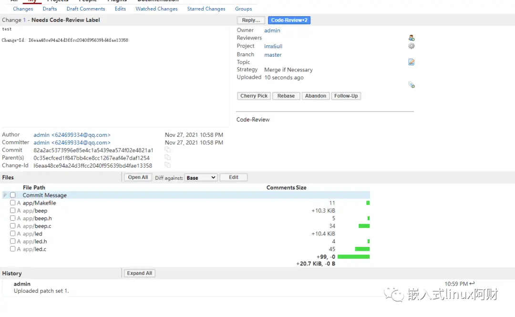The height and width of the screenshot is (317, 515).
Task: Open the master branch link
Action: coord(273,55)
